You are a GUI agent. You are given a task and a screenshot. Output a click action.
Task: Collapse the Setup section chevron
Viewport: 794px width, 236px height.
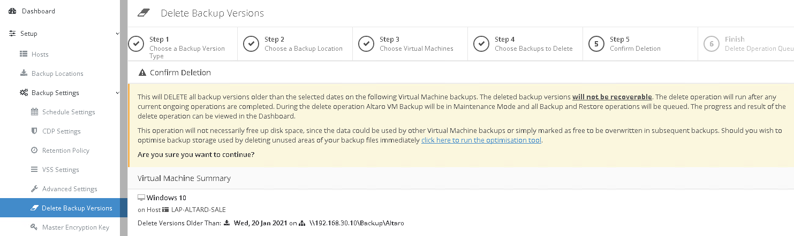click(117, 34)
